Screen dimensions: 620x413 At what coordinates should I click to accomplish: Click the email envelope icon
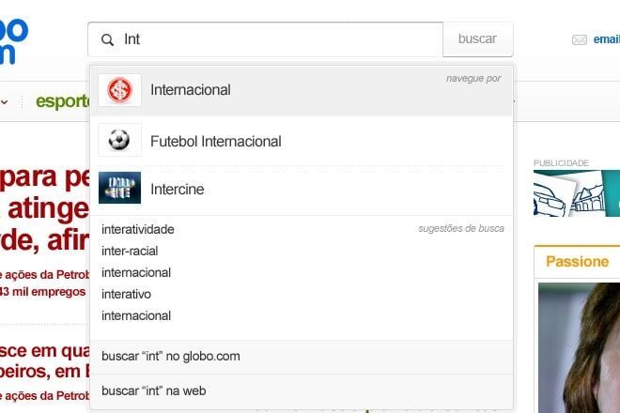(580, 40)
